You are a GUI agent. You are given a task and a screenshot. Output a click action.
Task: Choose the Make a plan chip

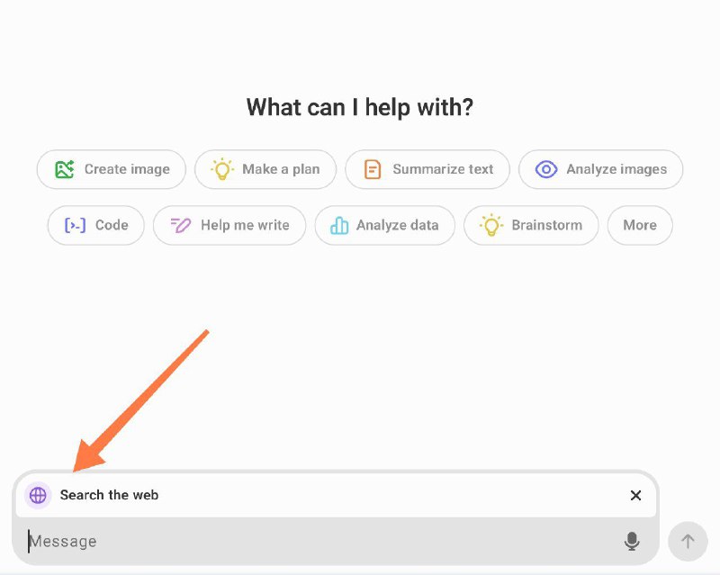click(265, 169)
